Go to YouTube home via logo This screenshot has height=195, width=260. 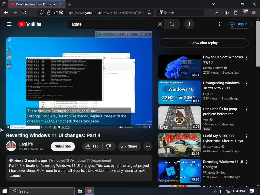click(x=30, y=24)
